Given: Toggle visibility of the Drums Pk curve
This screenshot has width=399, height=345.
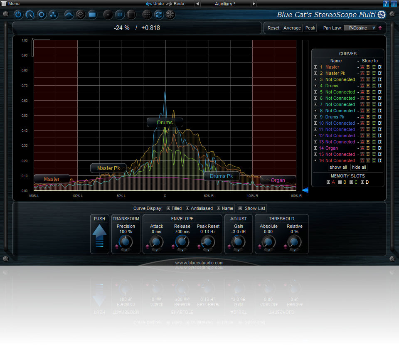Looking at the screenshot, I should click(x=315, y=117).
